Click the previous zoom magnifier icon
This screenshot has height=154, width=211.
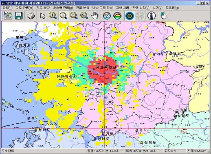click(x=84, y=16)
